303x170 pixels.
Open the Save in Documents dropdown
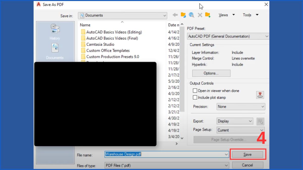point(122,15)
